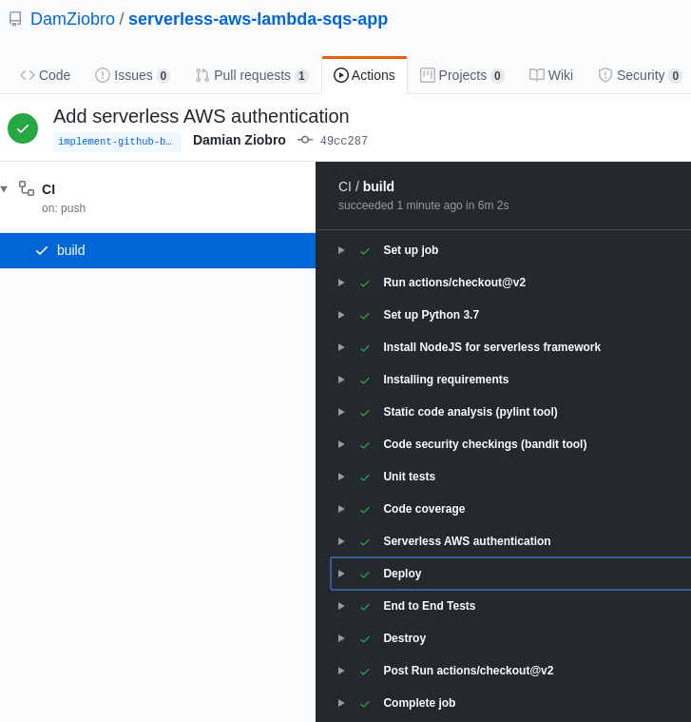The image size is (691, 722).
Task: Expand the Deploy step arrow
Action: point(341,574)
